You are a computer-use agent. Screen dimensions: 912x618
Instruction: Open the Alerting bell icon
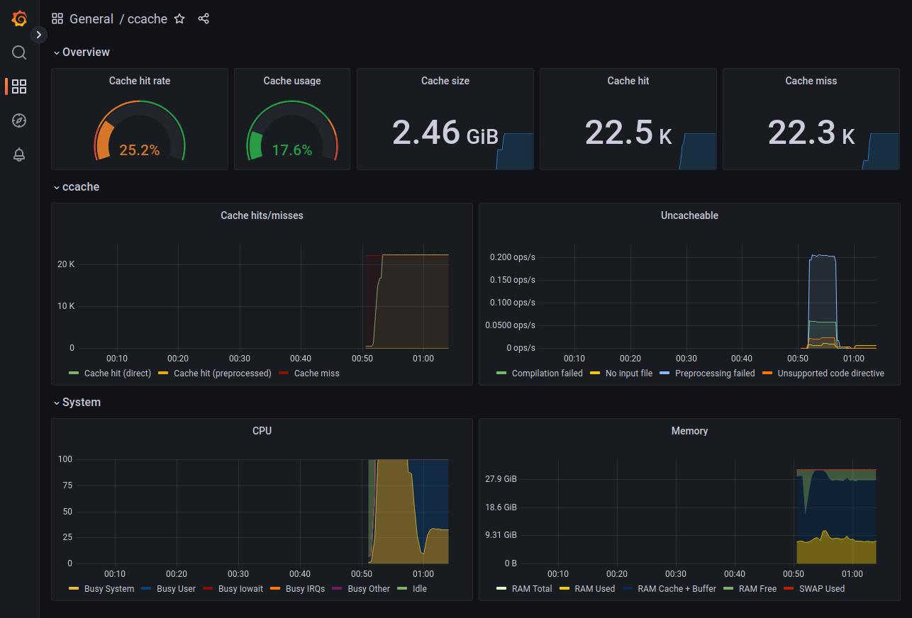click(19, 154)
